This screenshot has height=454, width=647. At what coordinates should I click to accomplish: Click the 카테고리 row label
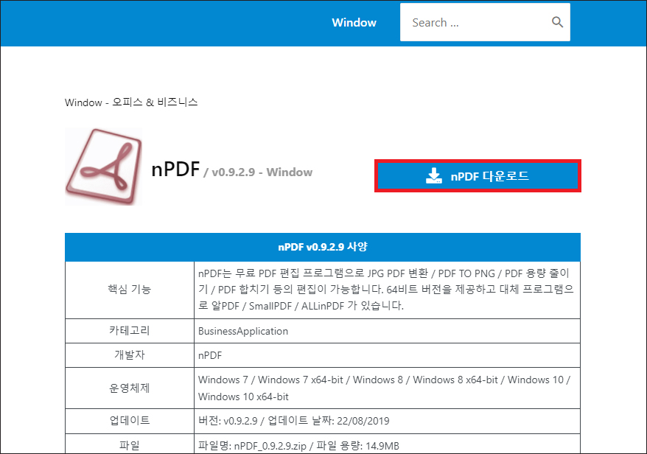(130, 331)
